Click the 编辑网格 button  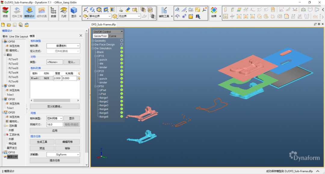(67, 142)
